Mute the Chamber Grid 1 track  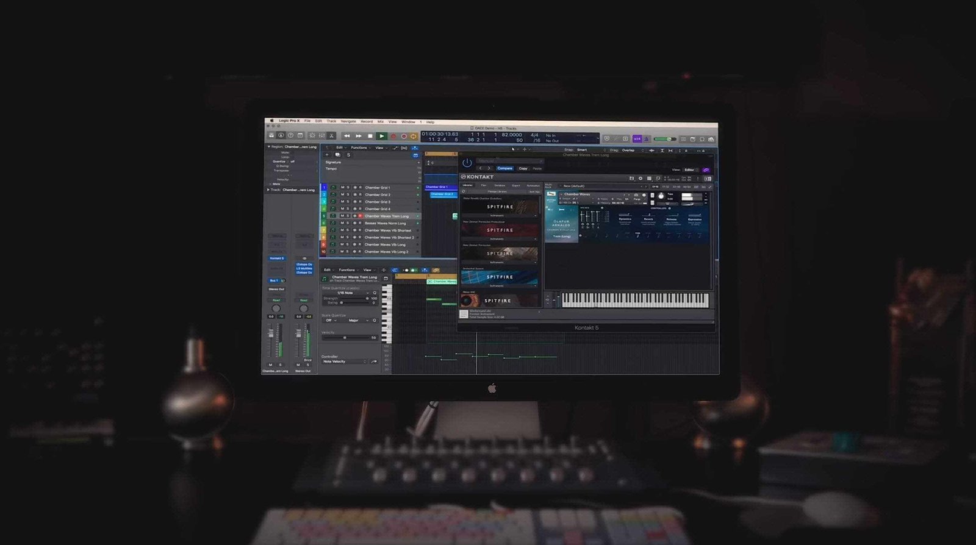342,187
